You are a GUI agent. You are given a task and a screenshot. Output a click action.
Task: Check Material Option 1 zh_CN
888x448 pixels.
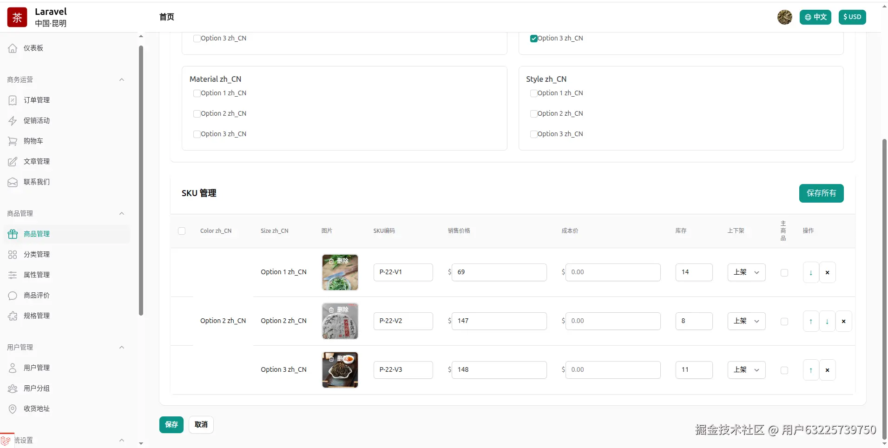(x=197, y=93)
